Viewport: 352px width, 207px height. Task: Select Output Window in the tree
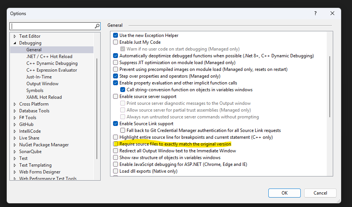pos(42,84)
